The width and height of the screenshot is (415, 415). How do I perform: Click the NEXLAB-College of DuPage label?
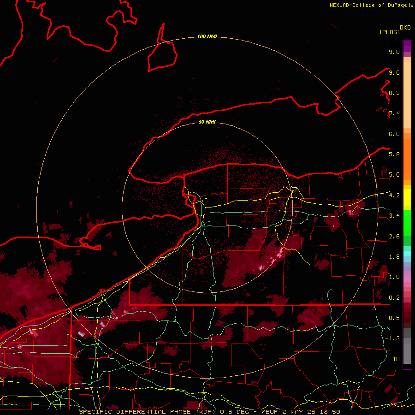click(x=368, y=5)
